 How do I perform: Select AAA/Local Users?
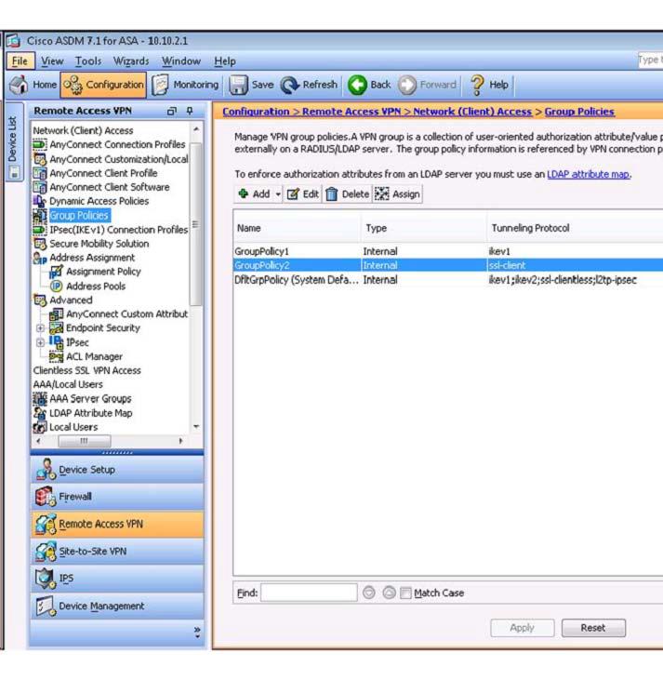click(x=68, y=384)
